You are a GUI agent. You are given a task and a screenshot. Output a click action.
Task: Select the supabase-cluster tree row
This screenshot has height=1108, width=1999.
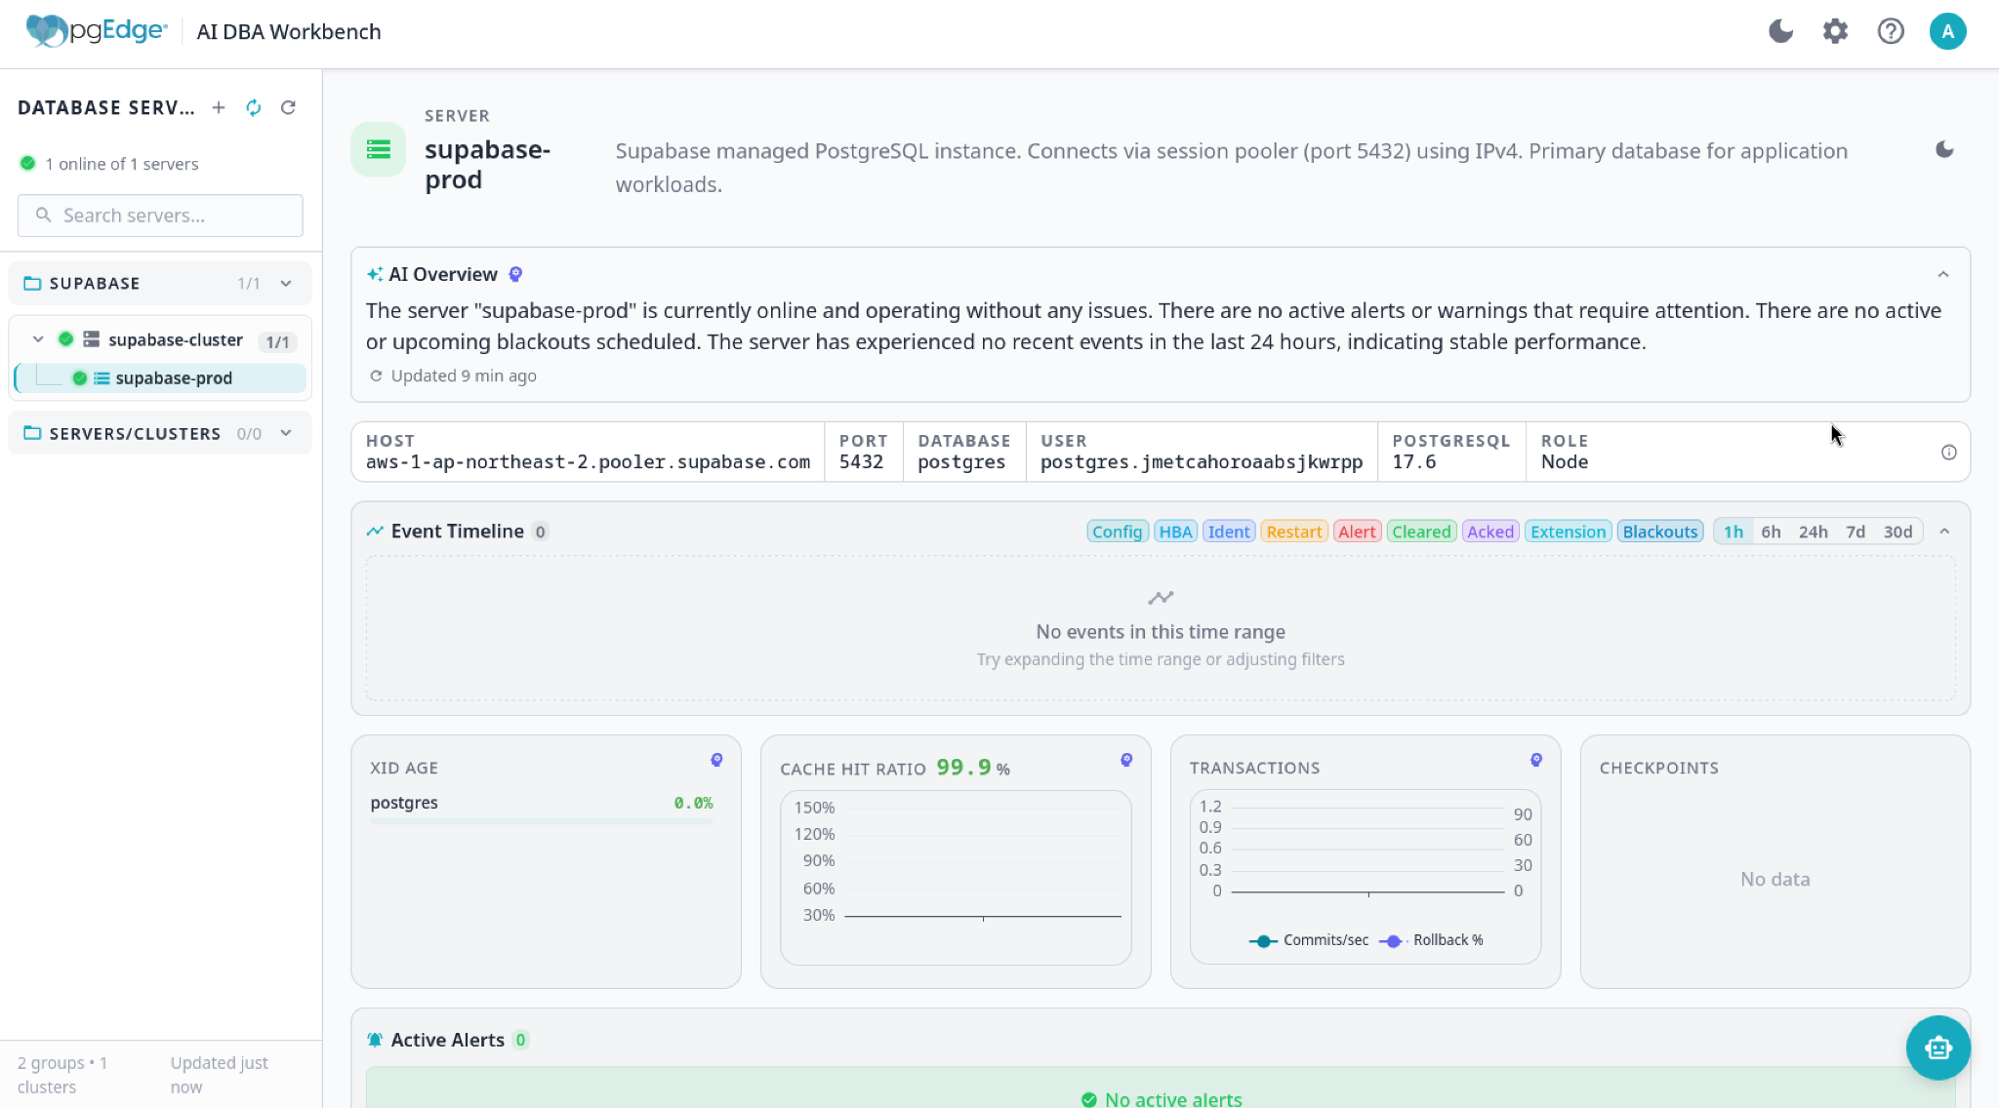(x=161, y=339)
